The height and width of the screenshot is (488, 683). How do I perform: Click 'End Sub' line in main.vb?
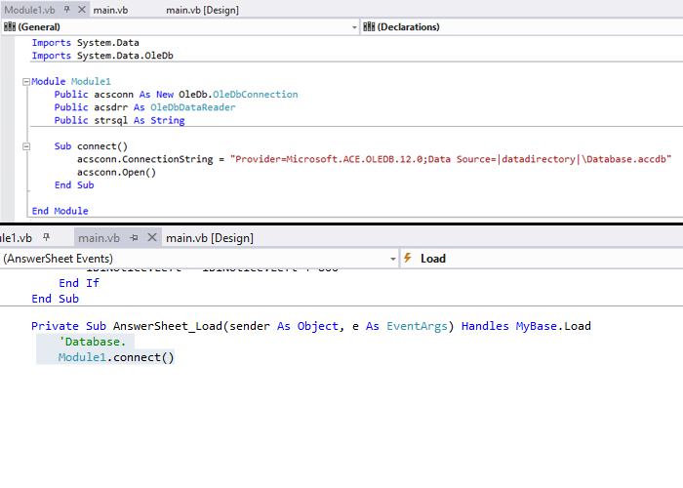(55, 299)
